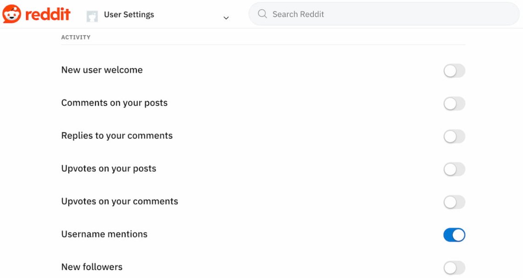Click the magnifying glass search icon
The width and height of the screenshot is (523, 278).
pyautogui.click(x=261, y=14)
